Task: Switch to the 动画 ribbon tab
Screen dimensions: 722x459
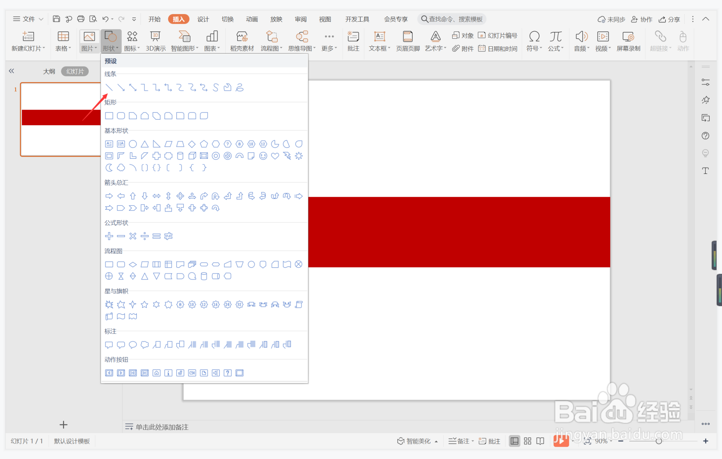Action: pyautogui.click(x=252, y=19)
